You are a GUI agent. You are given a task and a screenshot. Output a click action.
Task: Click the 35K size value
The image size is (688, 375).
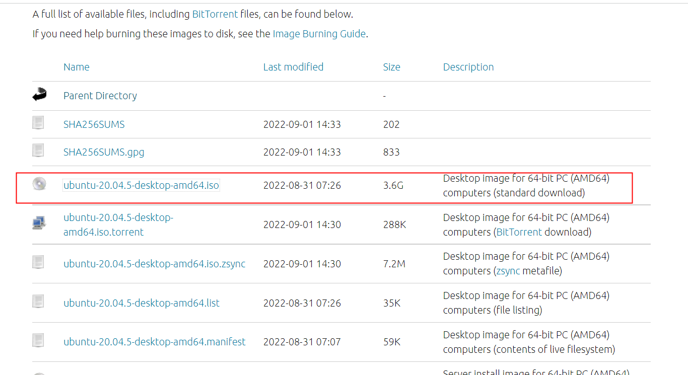tap(392, 304)
